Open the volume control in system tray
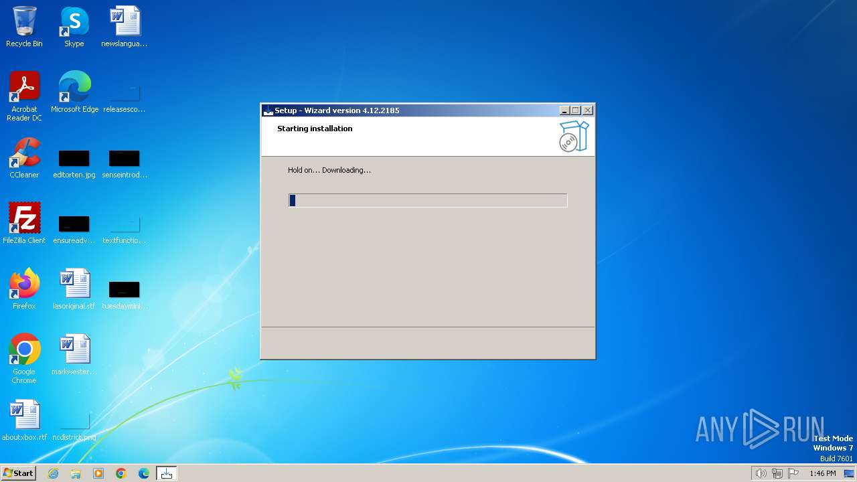 (761, 473)
